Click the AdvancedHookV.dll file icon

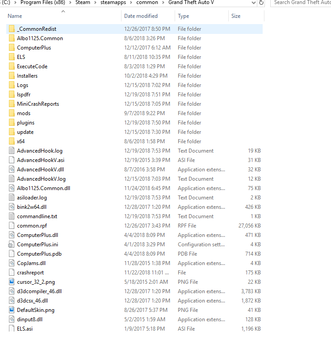point(12,170)
